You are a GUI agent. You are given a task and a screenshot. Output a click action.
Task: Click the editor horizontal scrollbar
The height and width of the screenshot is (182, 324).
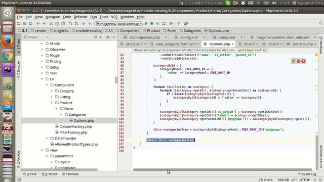coord(223,170)
